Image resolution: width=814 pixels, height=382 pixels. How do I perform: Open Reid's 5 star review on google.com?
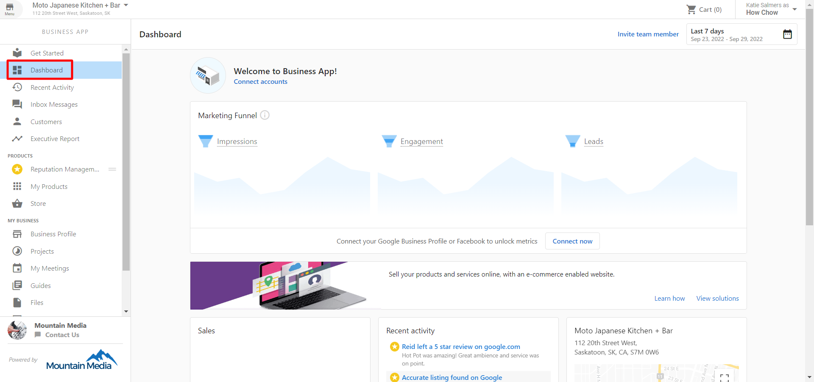click(x=461, y=347)
